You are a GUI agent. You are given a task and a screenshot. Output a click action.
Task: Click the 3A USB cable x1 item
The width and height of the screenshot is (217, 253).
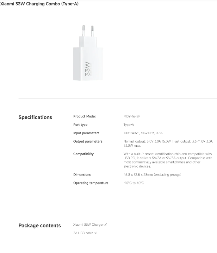coord(85,233)
